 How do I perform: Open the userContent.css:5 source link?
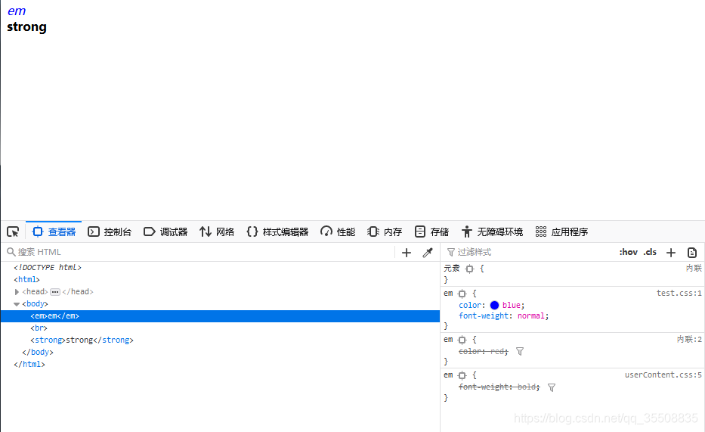click(x=663, y=375)
